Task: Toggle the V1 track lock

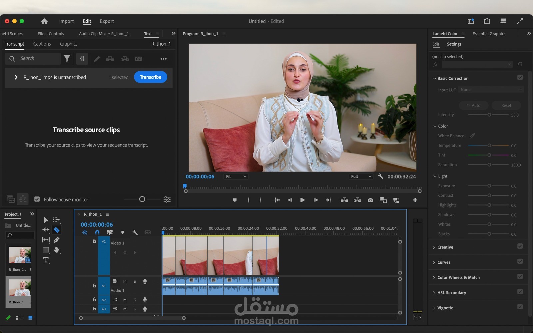Action: (x=94, y=241)
